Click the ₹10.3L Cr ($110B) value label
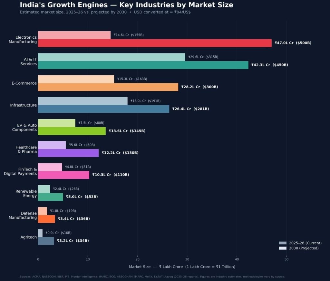 111,175
